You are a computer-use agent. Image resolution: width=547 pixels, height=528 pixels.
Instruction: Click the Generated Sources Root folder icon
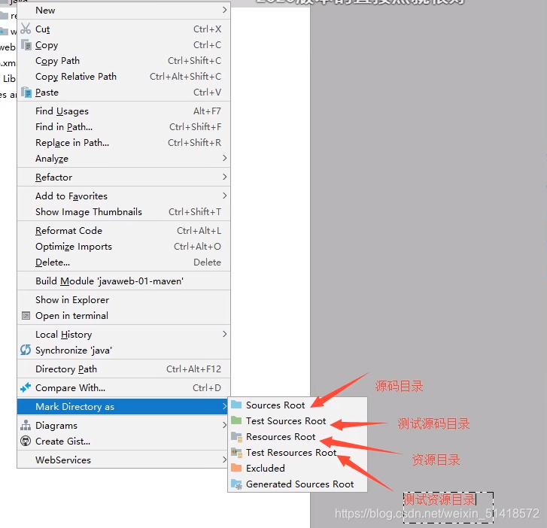coord(236,484)
